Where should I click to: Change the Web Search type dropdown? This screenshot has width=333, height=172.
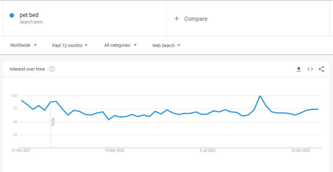tap(166, 46)
